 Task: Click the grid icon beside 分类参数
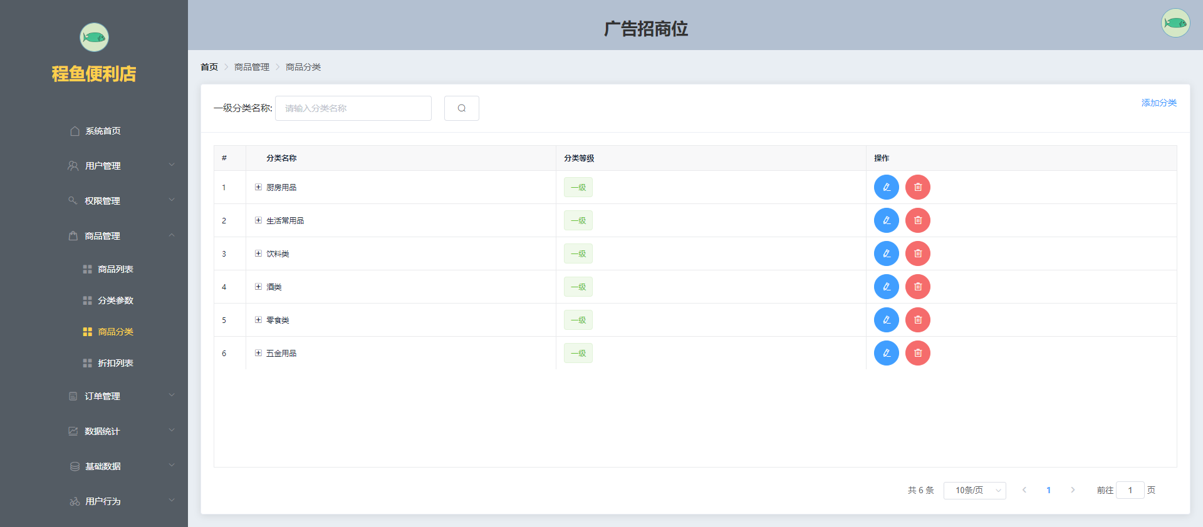(x=88, y=300)
